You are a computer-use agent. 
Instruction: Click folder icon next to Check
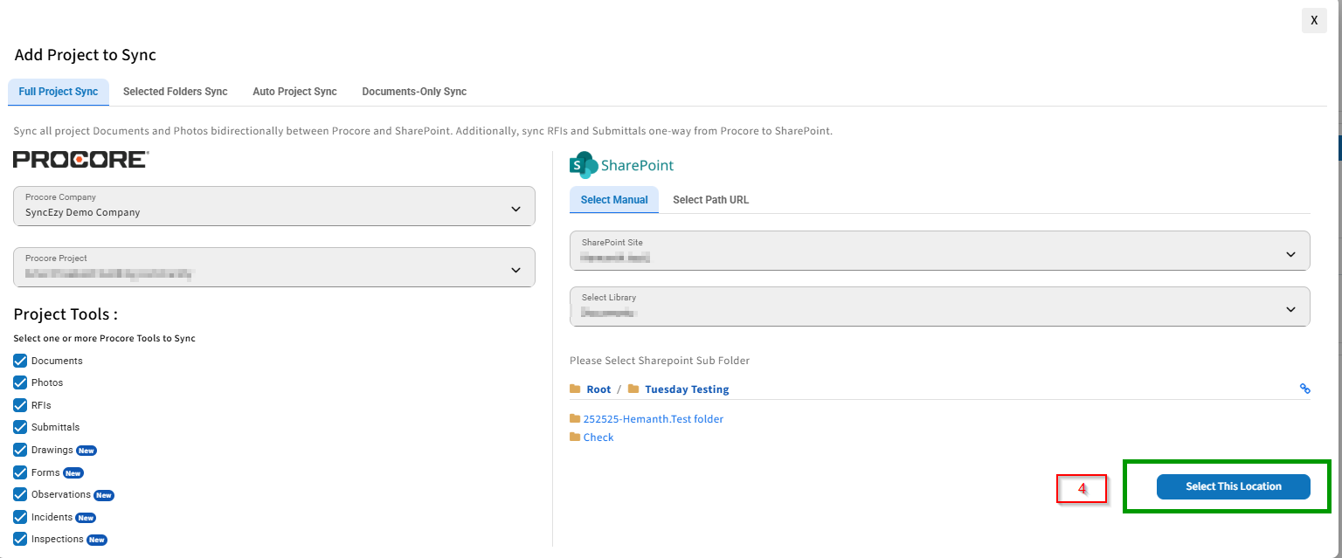(x=575, y=437)
